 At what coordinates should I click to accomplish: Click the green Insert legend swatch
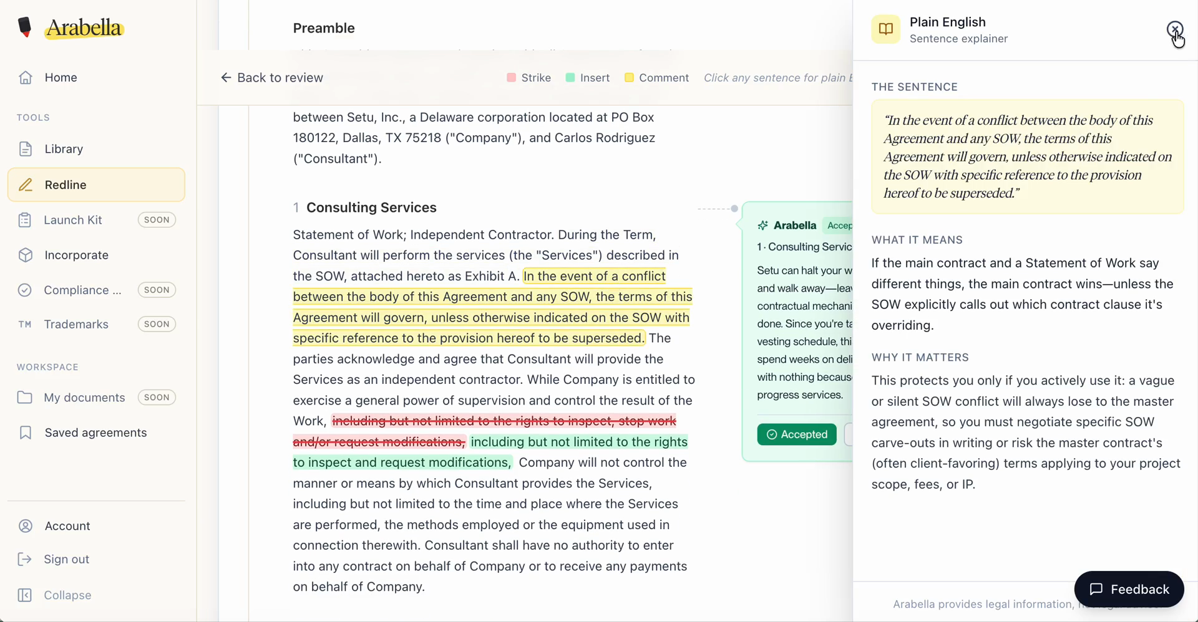(x=570, y=78)
